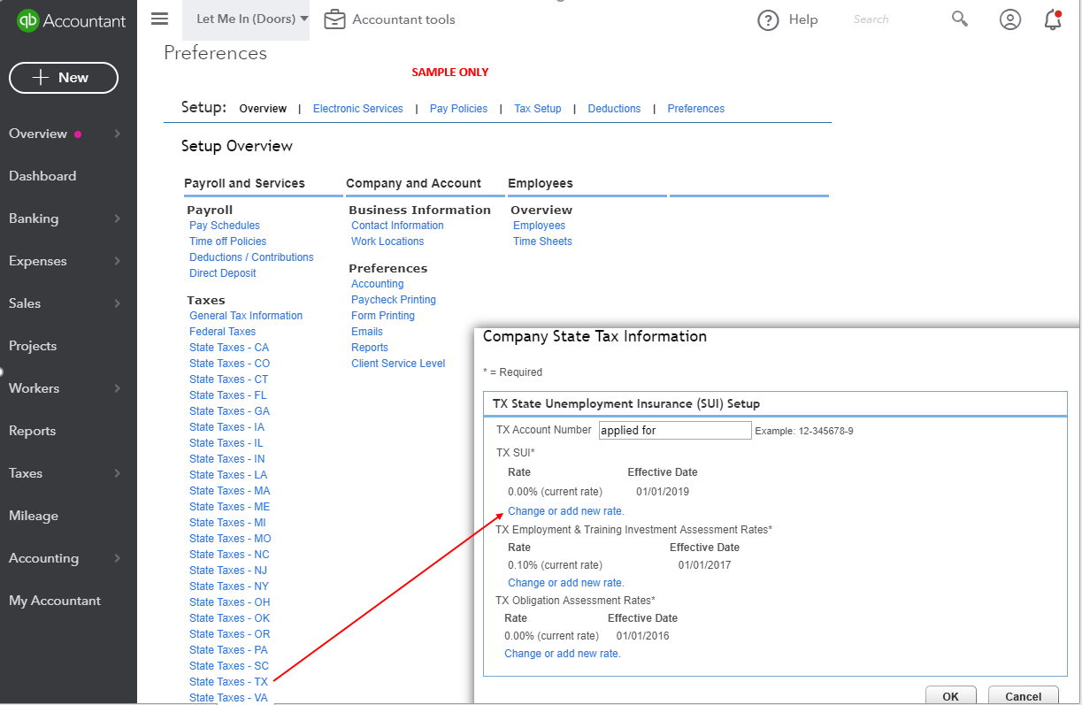Click Change or add new rate under Obligation Assessment
This screenshot has width=1082, height=705.
coord(563,654)
